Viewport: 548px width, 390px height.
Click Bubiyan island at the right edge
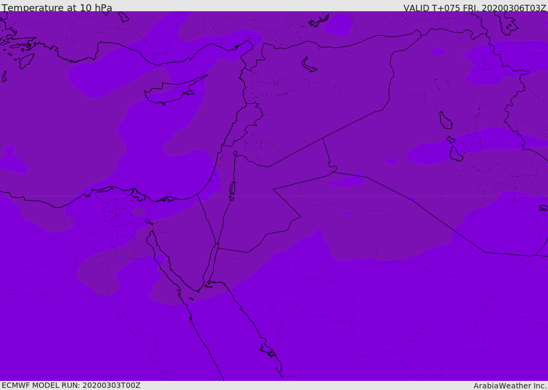coord(544,208)
